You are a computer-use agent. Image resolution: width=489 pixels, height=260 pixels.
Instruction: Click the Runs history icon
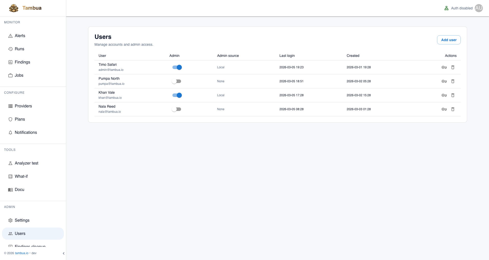pos(10,49)
